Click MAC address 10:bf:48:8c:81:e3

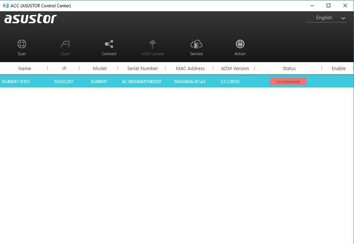point(189,82)
